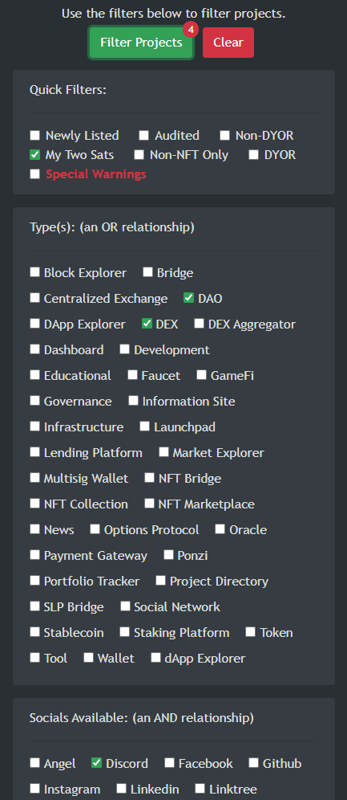Uncheck the DEX type checkbox
Viewport: 347px width, 800px height.
(147, 324)
